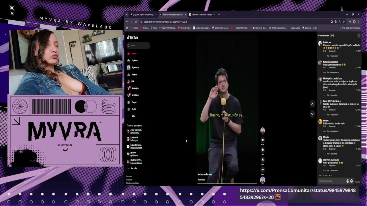Switch to traductor Google search tab

202,15
